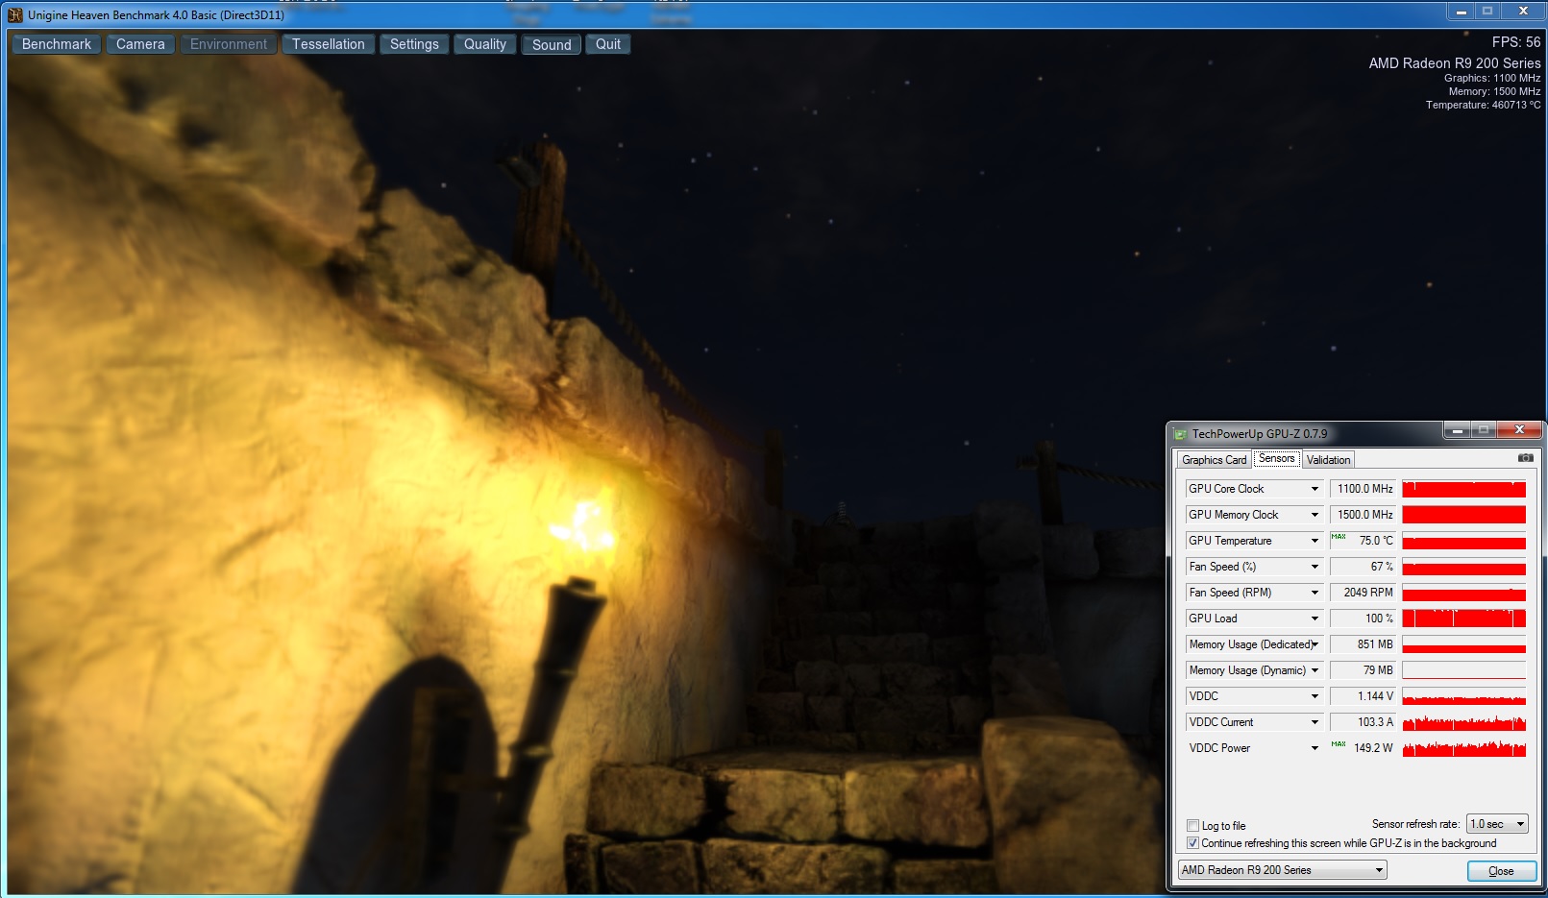
Task: Expand the VDDC sensor dropdown
Action: (x=1315, y=696)
